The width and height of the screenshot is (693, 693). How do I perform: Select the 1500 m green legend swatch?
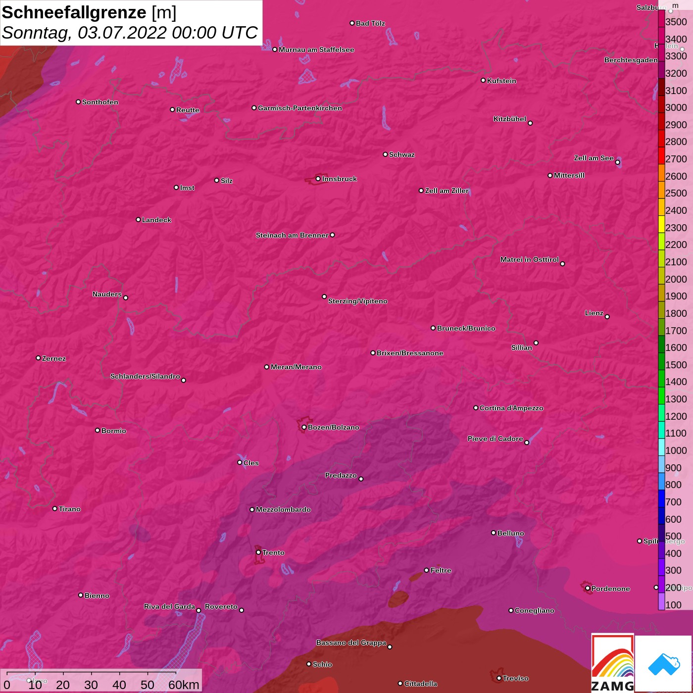coord(661,361)
